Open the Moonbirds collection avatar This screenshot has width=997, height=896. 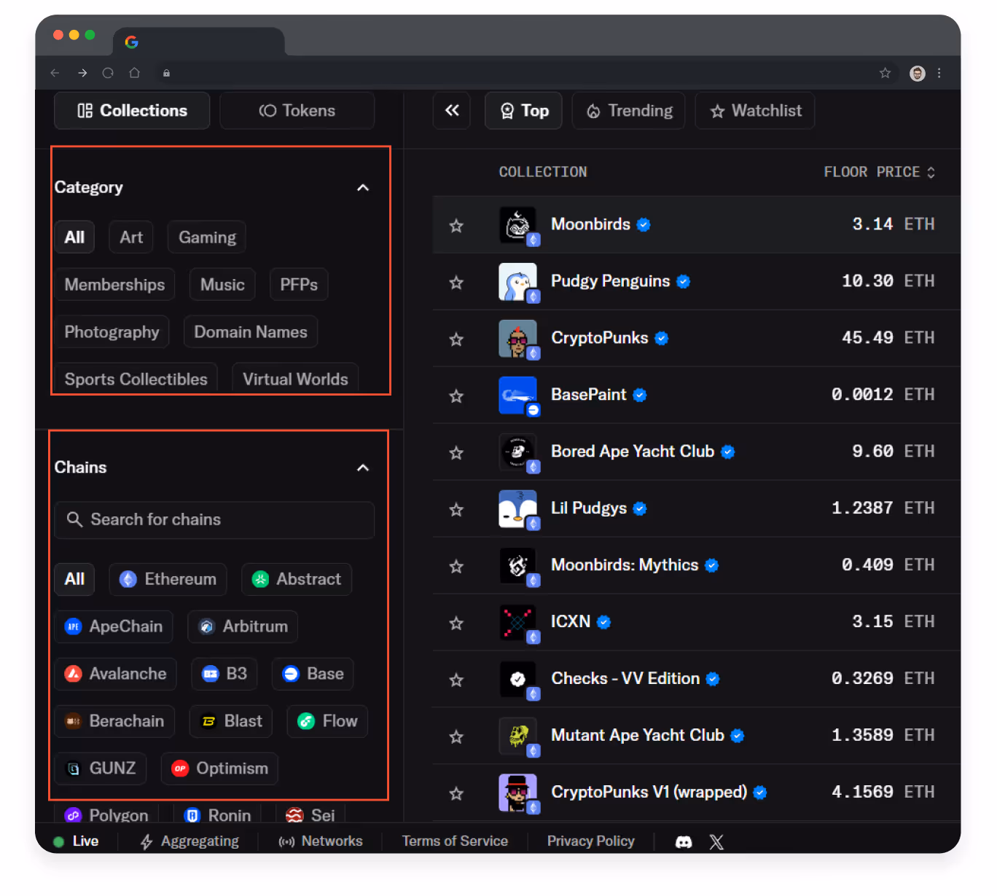tap(517, 225)
